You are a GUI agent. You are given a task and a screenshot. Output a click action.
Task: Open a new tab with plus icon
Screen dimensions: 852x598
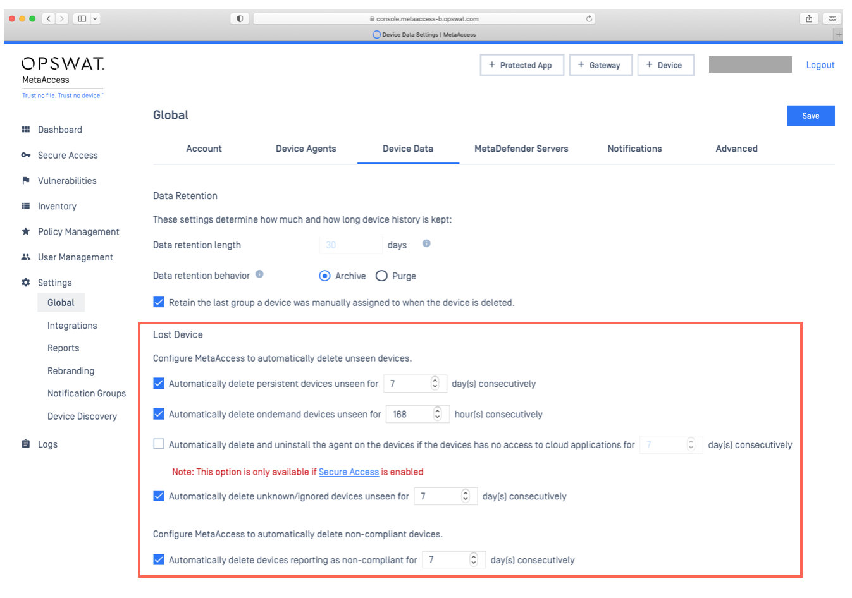pos(839,34)
